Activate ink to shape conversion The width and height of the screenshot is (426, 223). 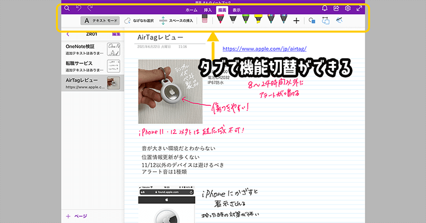[326, 21]
